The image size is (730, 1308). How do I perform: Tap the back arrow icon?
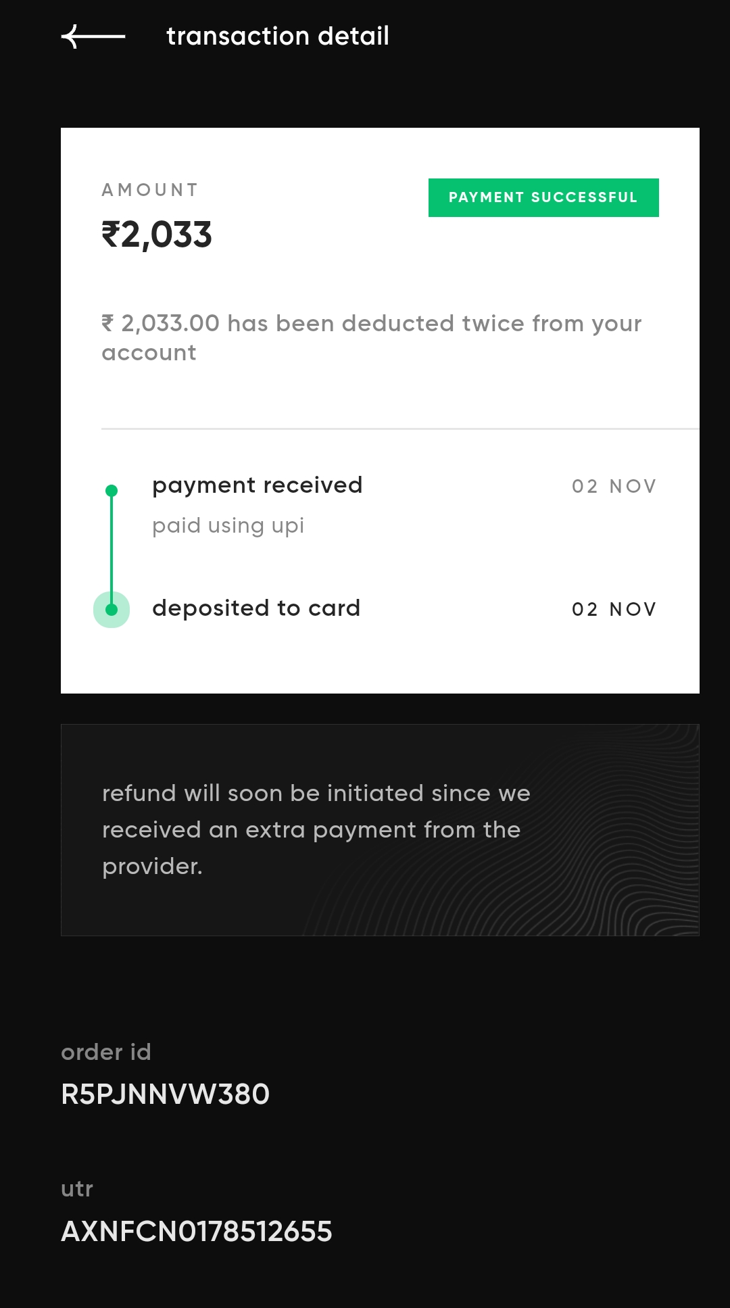point(93,37)
